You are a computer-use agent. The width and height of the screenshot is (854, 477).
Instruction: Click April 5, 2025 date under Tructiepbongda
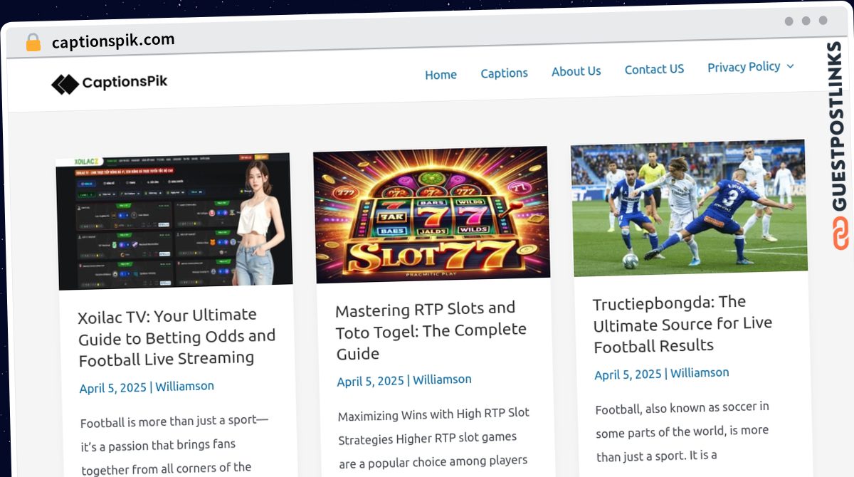(x=628, y=374)
